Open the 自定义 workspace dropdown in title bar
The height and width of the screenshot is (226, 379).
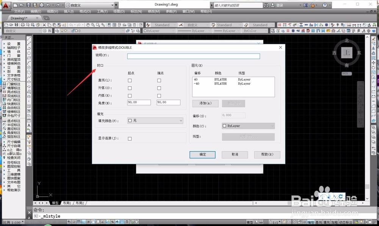(x=89, y=5)
